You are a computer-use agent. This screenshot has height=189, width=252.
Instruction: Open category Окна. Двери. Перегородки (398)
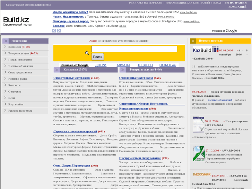tap(76, 166)
